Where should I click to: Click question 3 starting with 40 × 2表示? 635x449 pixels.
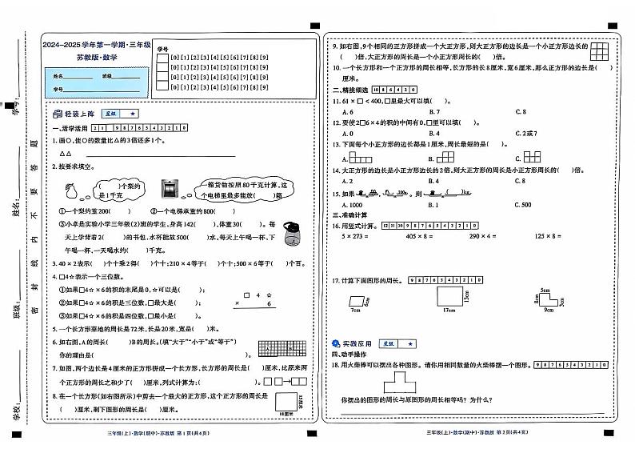tap(179, 264)
